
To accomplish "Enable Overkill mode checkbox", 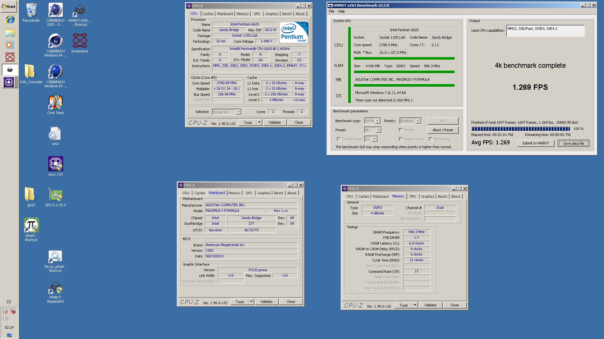I will (x=339, y=139).
